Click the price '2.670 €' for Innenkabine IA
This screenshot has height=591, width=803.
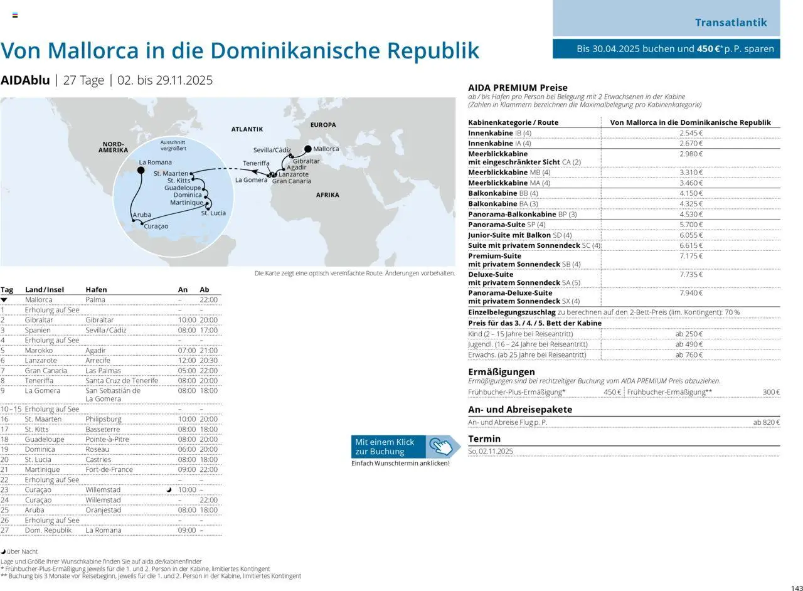[x=691, y=144]
